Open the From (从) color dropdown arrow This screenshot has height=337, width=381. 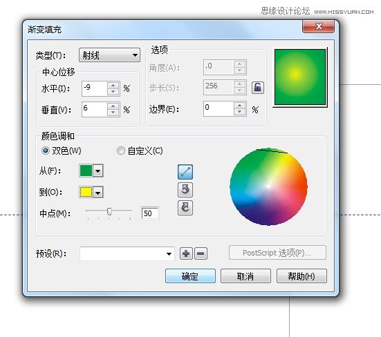coord(98,171)
